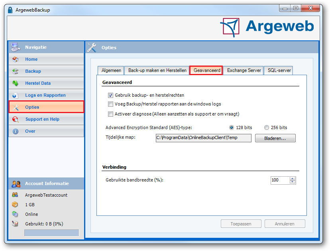Click the Account Informatie people icon
Viewport: 330px width, 251px height.
pyautogui.click(x=16, y=184)
